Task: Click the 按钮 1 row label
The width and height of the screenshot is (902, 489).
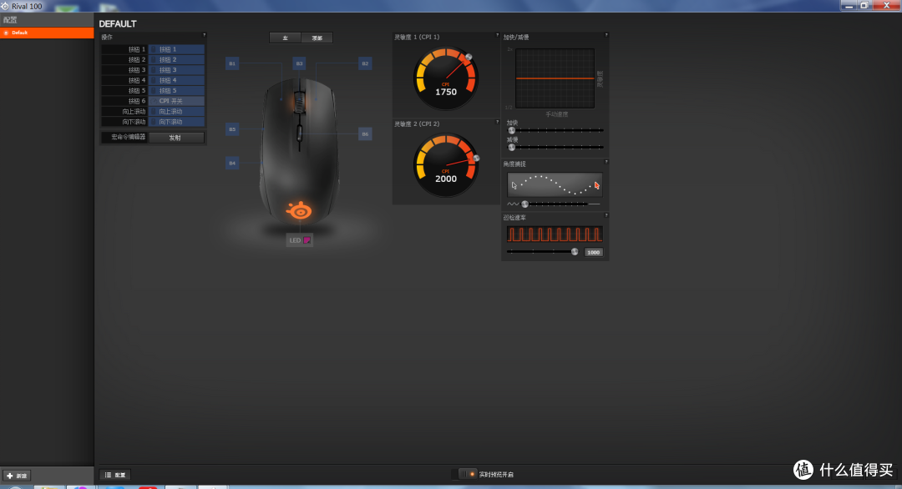Action: coord(136,49)
